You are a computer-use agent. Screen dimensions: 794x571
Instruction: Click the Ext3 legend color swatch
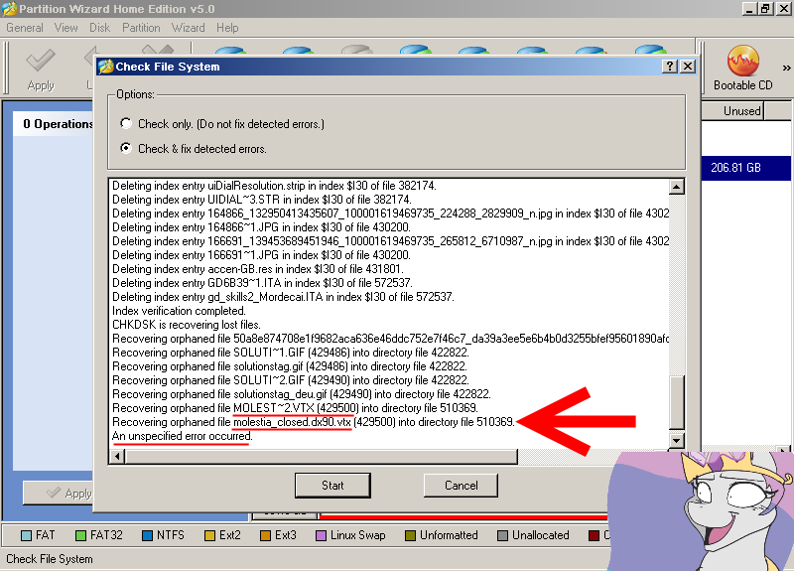[265, 535]
